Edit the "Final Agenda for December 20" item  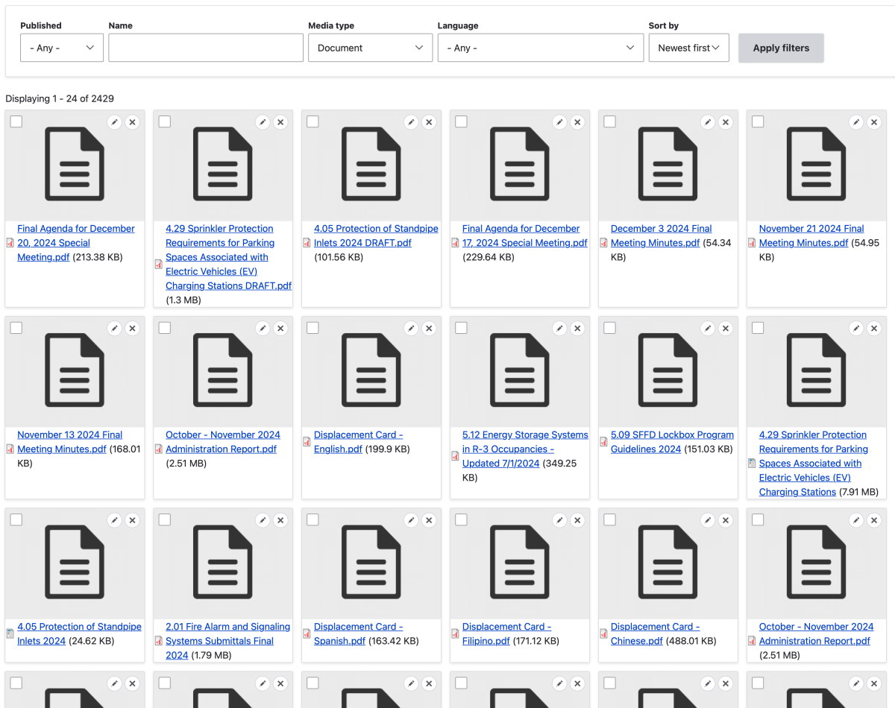114,121
